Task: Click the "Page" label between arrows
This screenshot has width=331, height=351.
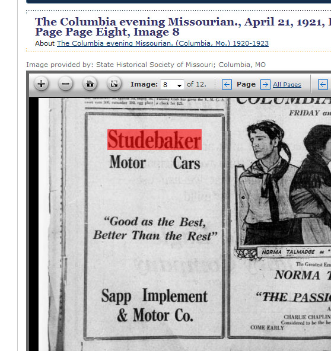Action: point(246,84)
